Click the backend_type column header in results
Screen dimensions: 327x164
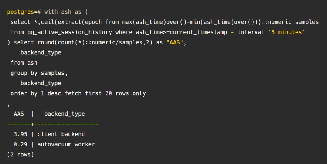coord(64,114)
